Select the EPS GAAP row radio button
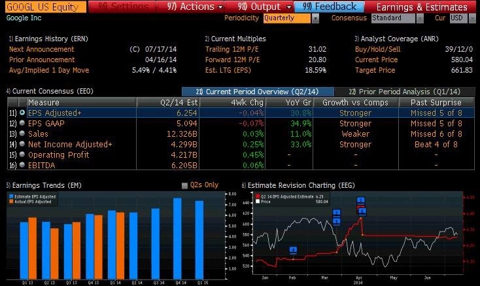Screen dimensions: 480x286 click(22, 123)
